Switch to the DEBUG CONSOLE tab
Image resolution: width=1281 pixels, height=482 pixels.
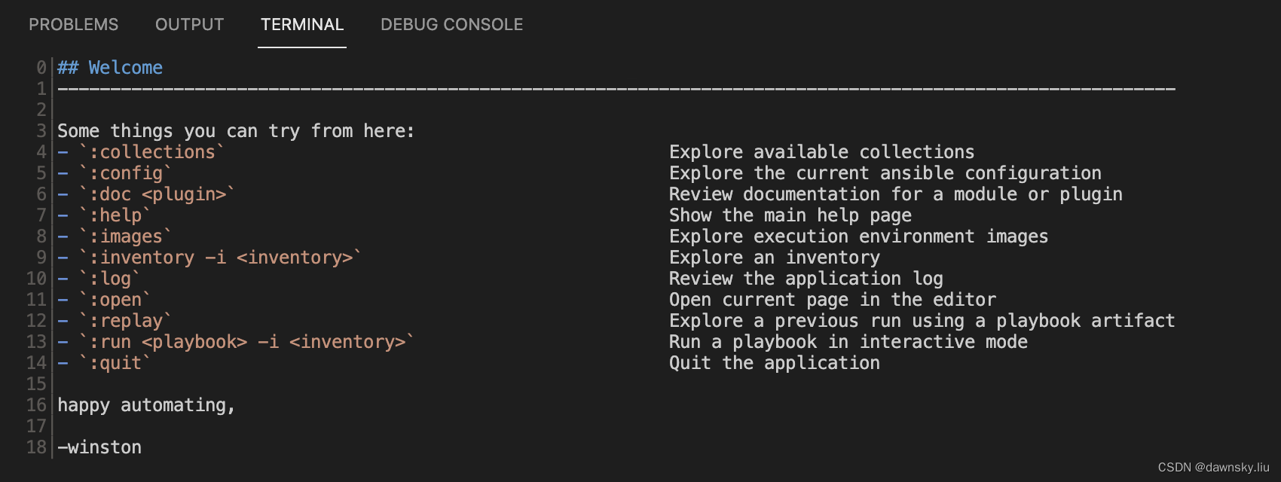click(451, 24)
